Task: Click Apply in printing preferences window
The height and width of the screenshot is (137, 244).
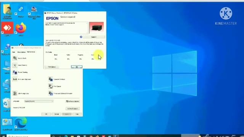Action: pos(67,114)
